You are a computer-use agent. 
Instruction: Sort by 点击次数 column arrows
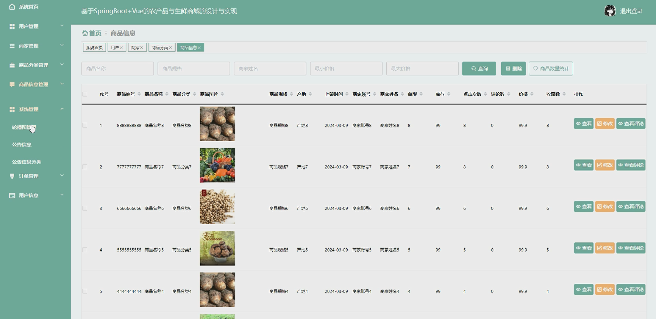point(485,94)
